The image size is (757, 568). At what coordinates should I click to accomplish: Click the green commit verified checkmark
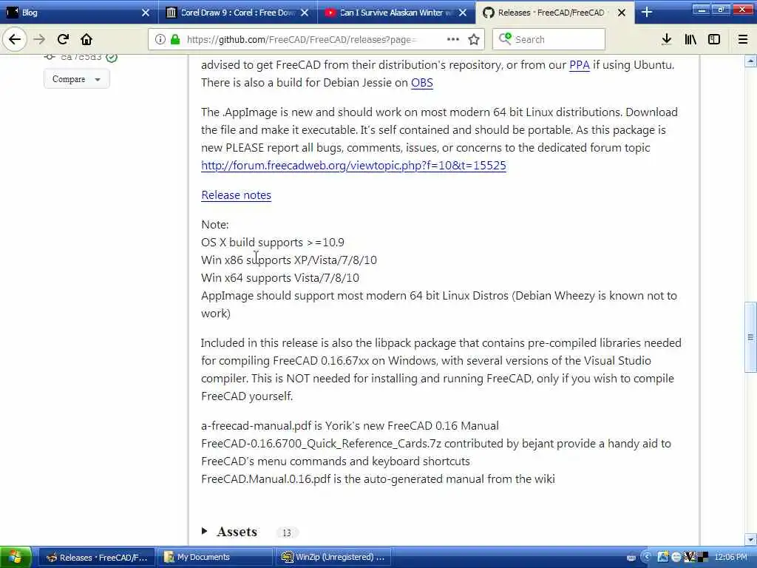[x=112, y=58]
